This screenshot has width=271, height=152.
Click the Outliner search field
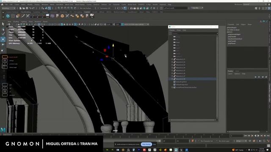click(x=194, y=33)
